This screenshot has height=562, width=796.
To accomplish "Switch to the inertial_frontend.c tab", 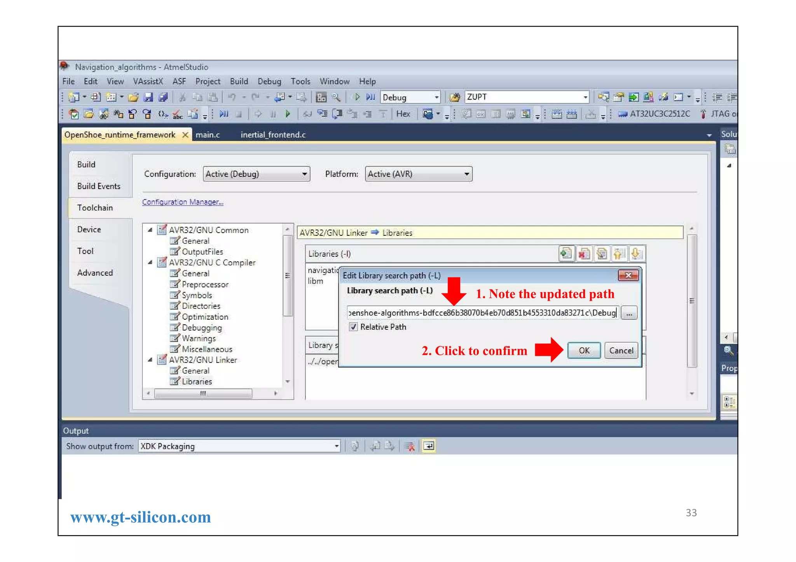I will click(273, 135).
